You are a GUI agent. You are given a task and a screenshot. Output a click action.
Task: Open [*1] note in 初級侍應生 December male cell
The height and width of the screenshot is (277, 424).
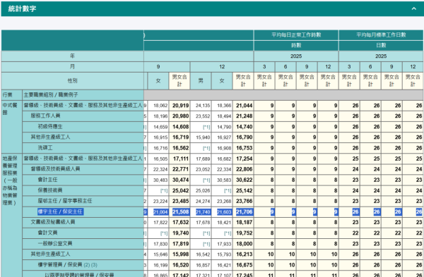tap(206, 127)
